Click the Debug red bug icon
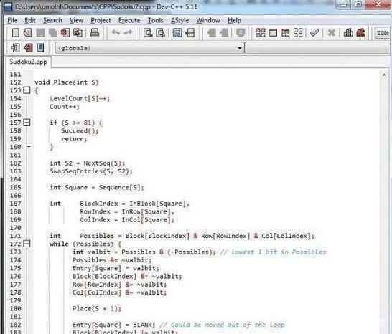 coord(360,33)
